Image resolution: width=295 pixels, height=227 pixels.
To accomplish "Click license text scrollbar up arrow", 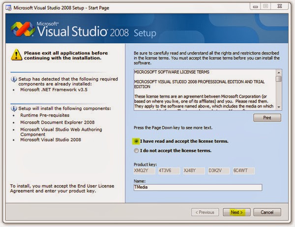I will (279, 72).
